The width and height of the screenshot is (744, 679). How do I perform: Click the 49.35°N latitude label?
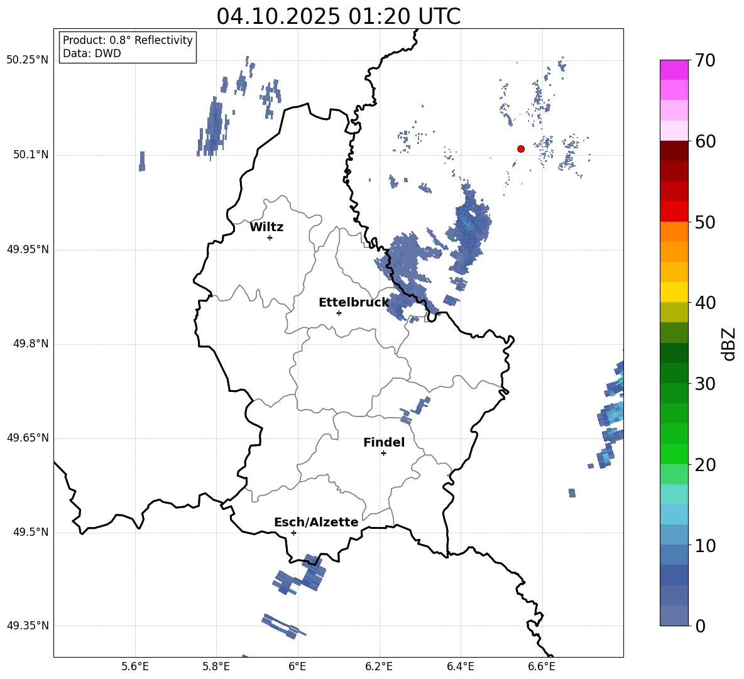[28, 626]
